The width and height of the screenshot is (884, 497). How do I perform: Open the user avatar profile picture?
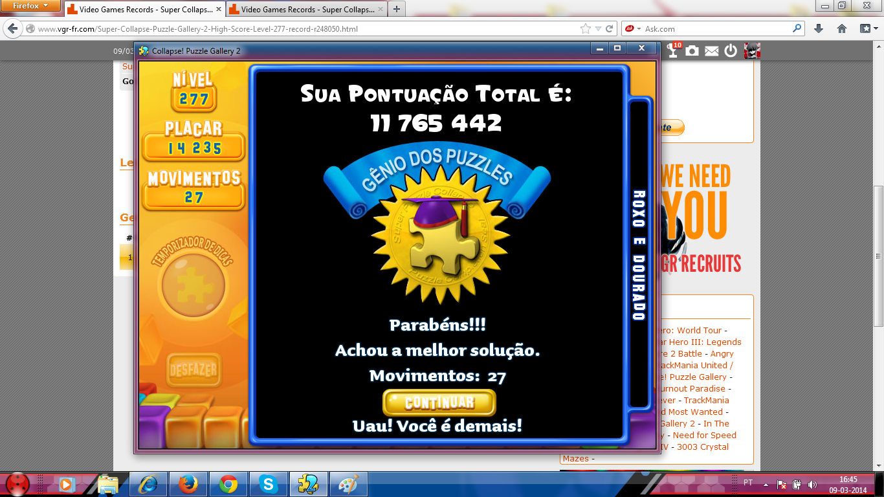click(751, 51)
